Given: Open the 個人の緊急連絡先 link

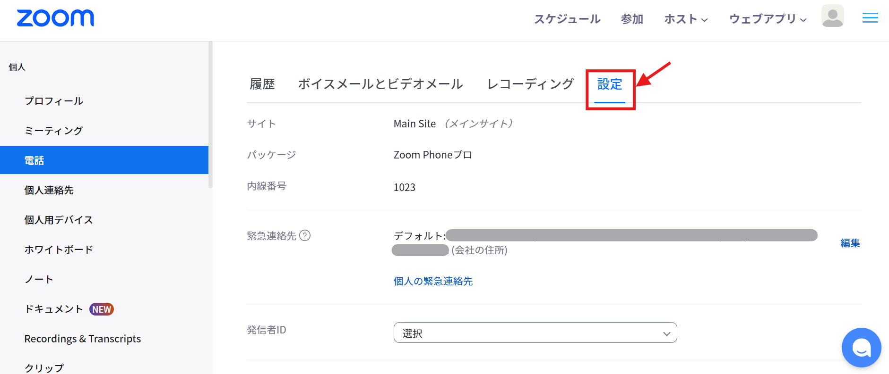Looking at the screenshot, I should click(x=433, y=281).
